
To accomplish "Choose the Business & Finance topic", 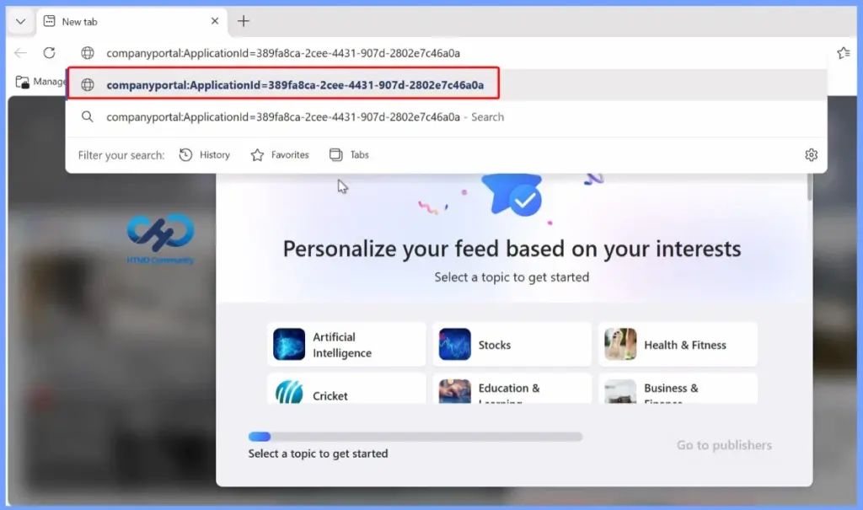I will point(678,389).
